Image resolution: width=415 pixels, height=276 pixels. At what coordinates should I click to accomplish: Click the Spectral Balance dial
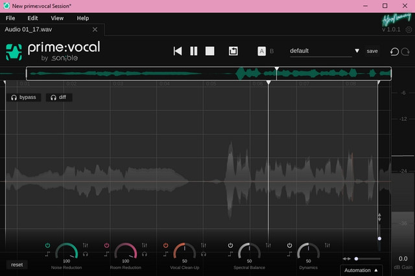pos(249,251)
